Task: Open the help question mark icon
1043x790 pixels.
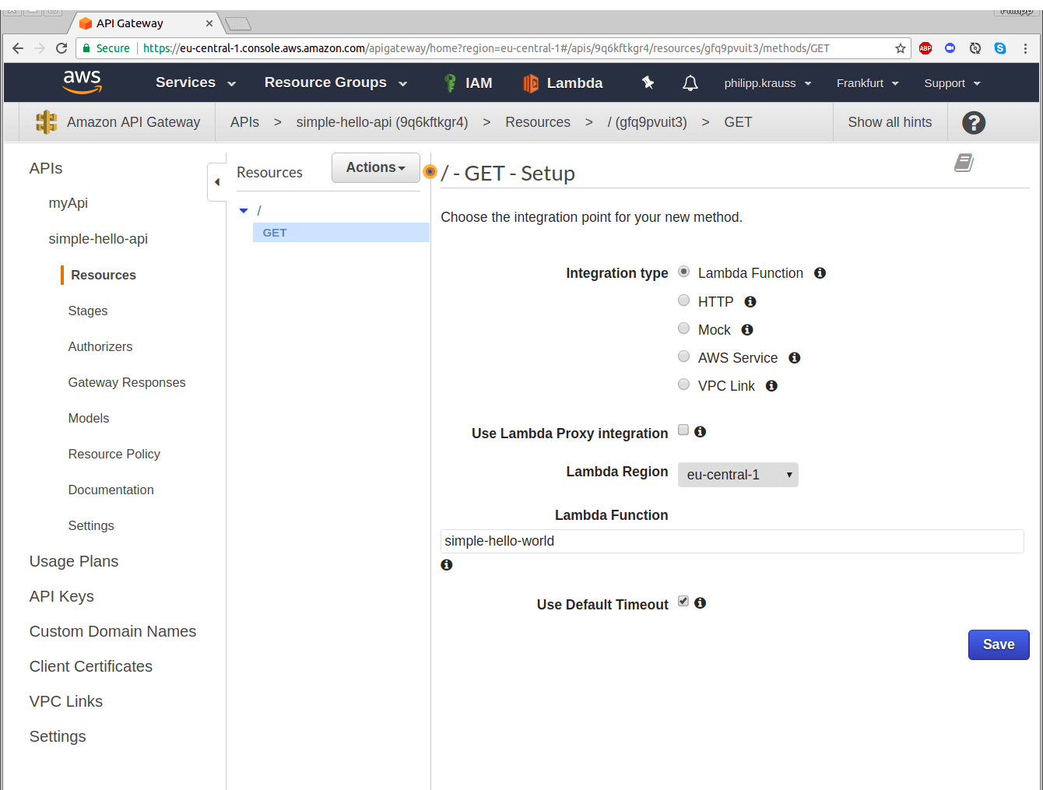Action: coord(973,123)
